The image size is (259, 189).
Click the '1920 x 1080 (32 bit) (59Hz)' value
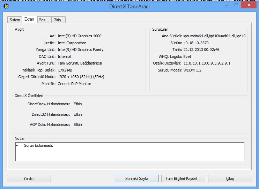click(81, 77)
